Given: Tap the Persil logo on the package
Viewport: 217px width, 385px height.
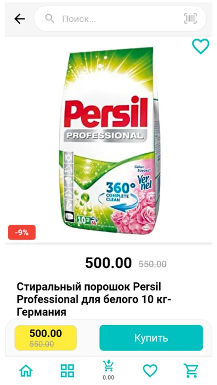Looking at the screenshot, I should pos(106,113).
